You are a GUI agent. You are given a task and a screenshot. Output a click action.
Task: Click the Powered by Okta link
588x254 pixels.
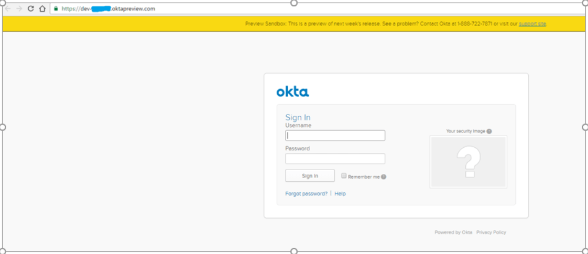(x=453, y=233)
